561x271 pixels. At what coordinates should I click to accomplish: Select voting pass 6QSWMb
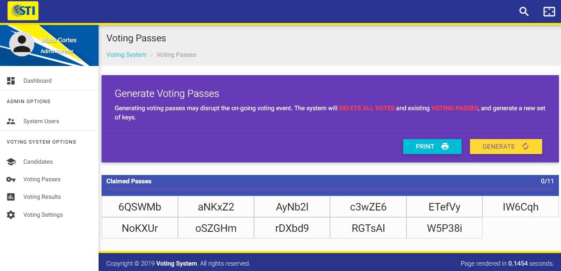tap(140, 207)
